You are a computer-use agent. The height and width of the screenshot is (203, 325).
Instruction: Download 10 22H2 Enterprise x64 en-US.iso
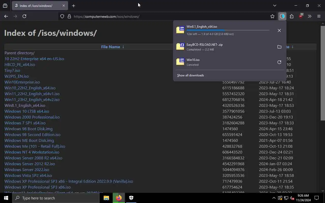tap(34, 59)
